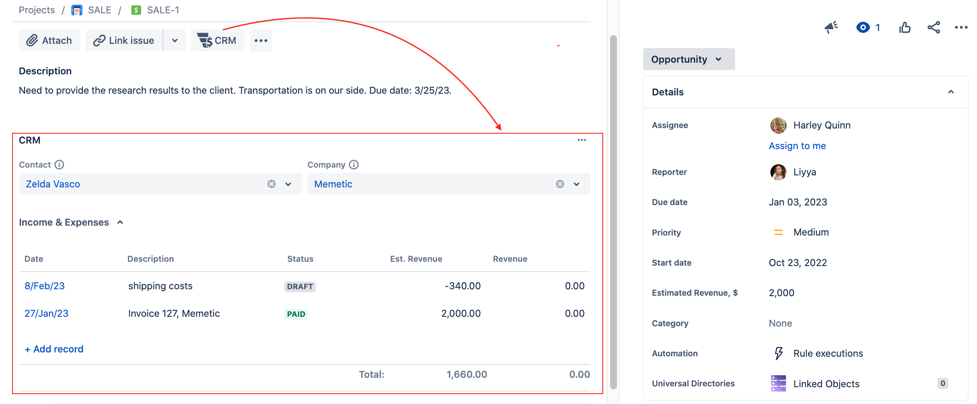Click the Assign to me link

[797, 146]
